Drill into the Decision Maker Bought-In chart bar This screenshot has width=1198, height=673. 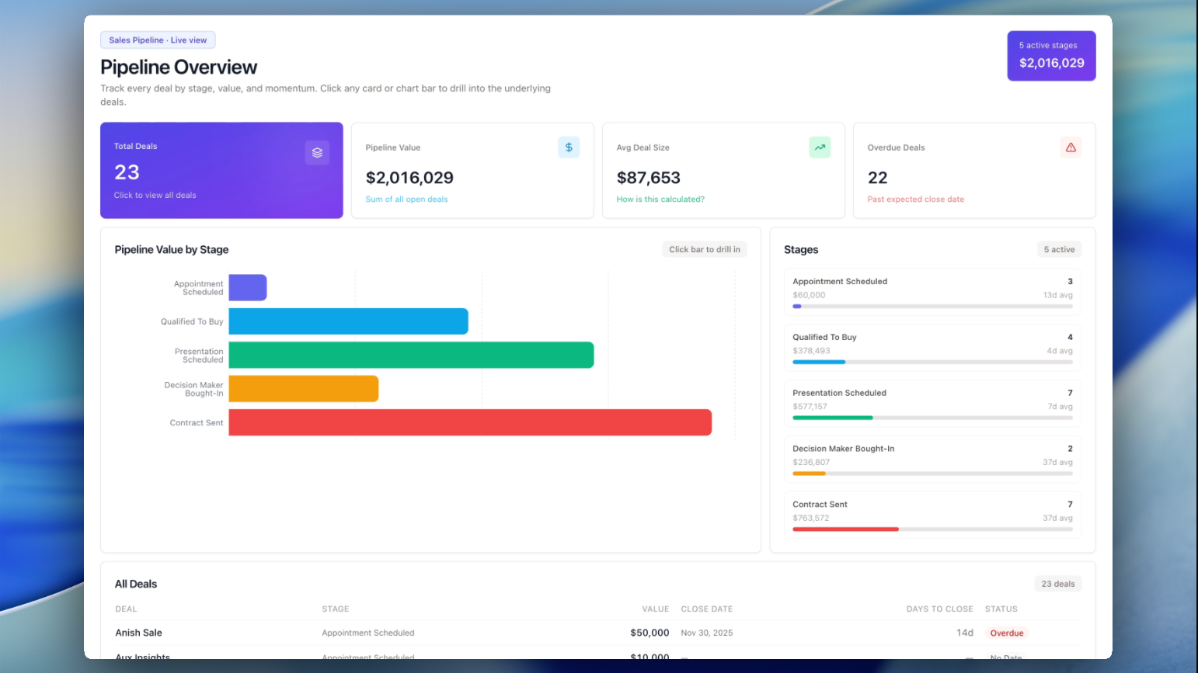coord(304,389)
